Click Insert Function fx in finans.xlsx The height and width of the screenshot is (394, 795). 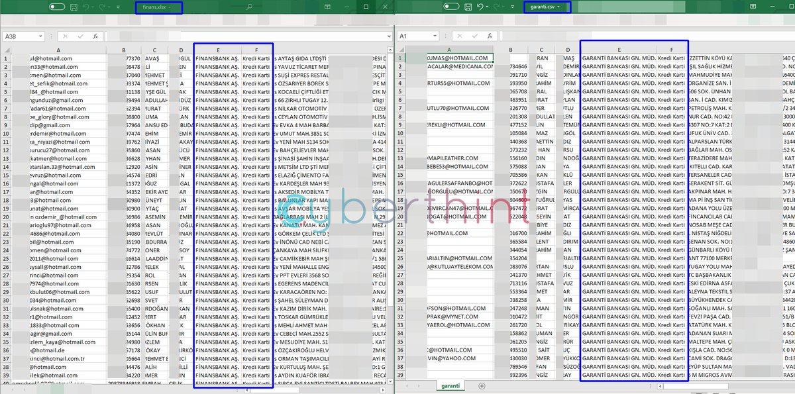click(x=95, y=36)
